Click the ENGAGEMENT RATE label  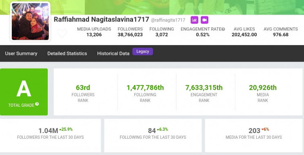[x=201, y=29]
